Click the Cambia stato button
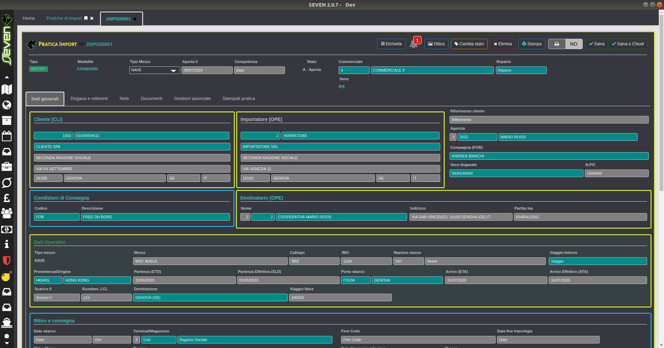Screen dimensions: 664x348 469,44
